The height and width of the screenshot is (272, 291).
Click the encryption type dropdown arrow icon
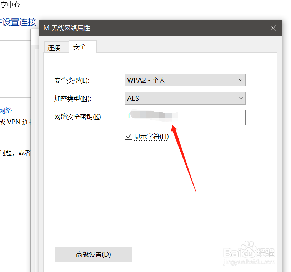[x=241, y=98]
